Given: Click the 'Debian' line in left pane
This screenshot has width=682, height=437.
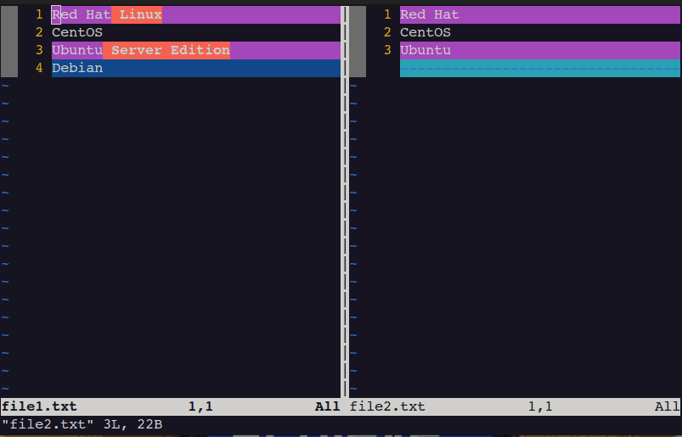Looking at the screenshot, I should 195,68.
